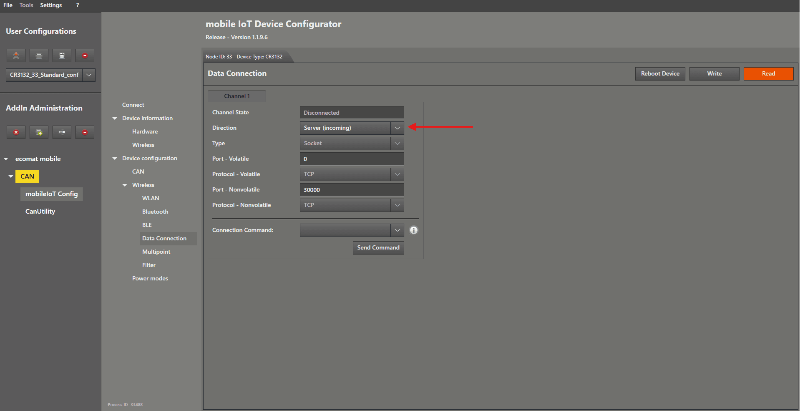Collapse the Device configuration tree node
Viewport: 800px width, 411px height.
(115, 159)
